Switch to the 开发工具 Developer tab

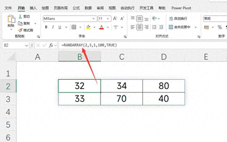146,8
